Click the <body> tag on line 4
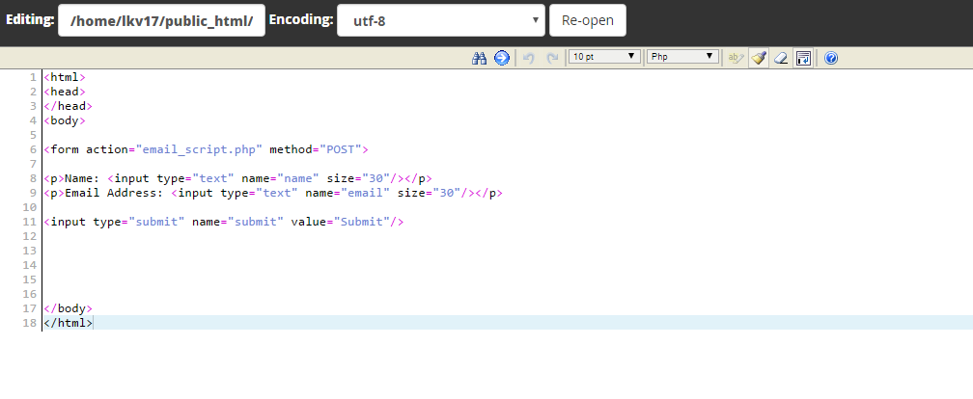Screen dimensions: 973x399 pos(65,120)
